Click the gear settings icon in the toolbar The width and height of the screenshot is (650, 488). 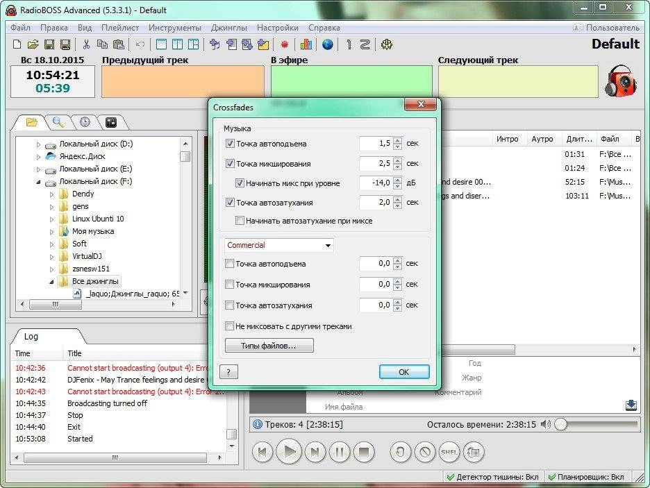tap(386, 44)
